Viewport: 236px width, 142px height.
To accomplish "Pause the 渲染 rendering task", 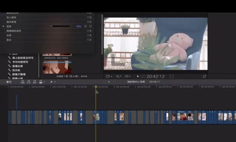I will [86, 26].
